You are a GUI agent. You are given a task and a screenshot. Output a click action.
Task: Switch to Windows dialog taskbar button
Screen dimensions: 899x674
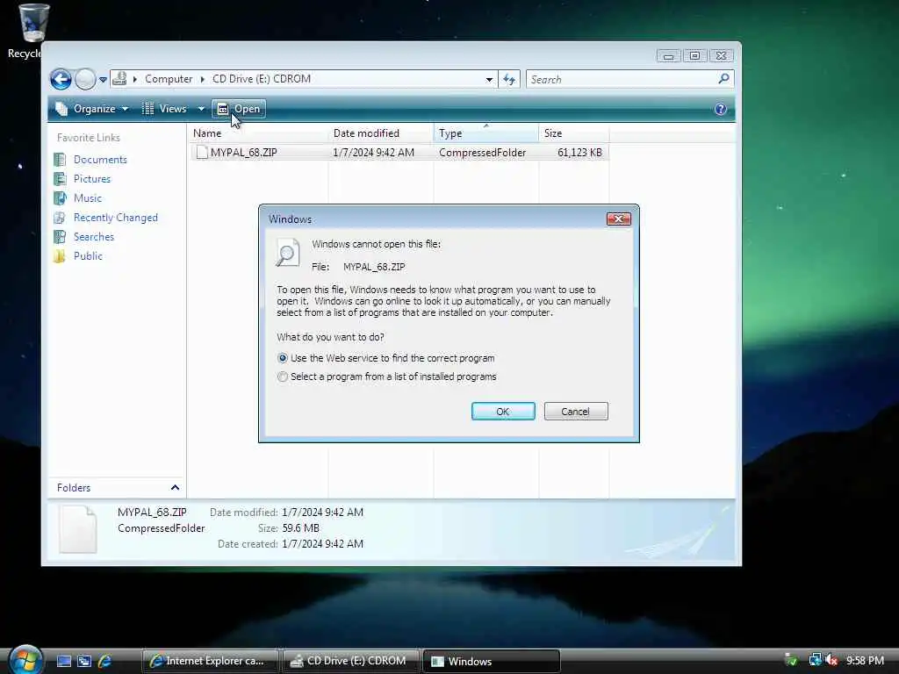tap(492, 662)
